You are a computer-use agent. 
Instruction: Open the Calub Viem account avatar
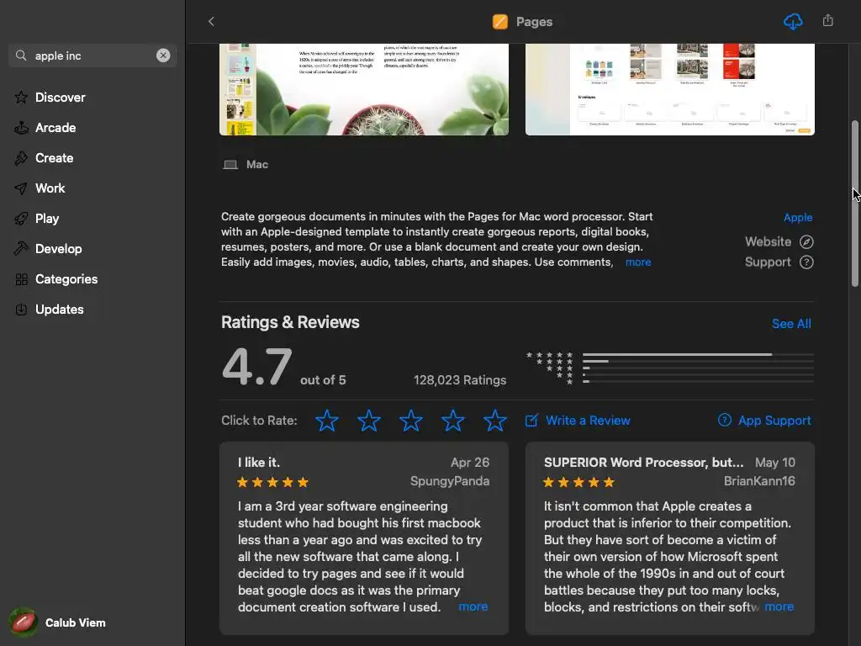coord(23,622)
